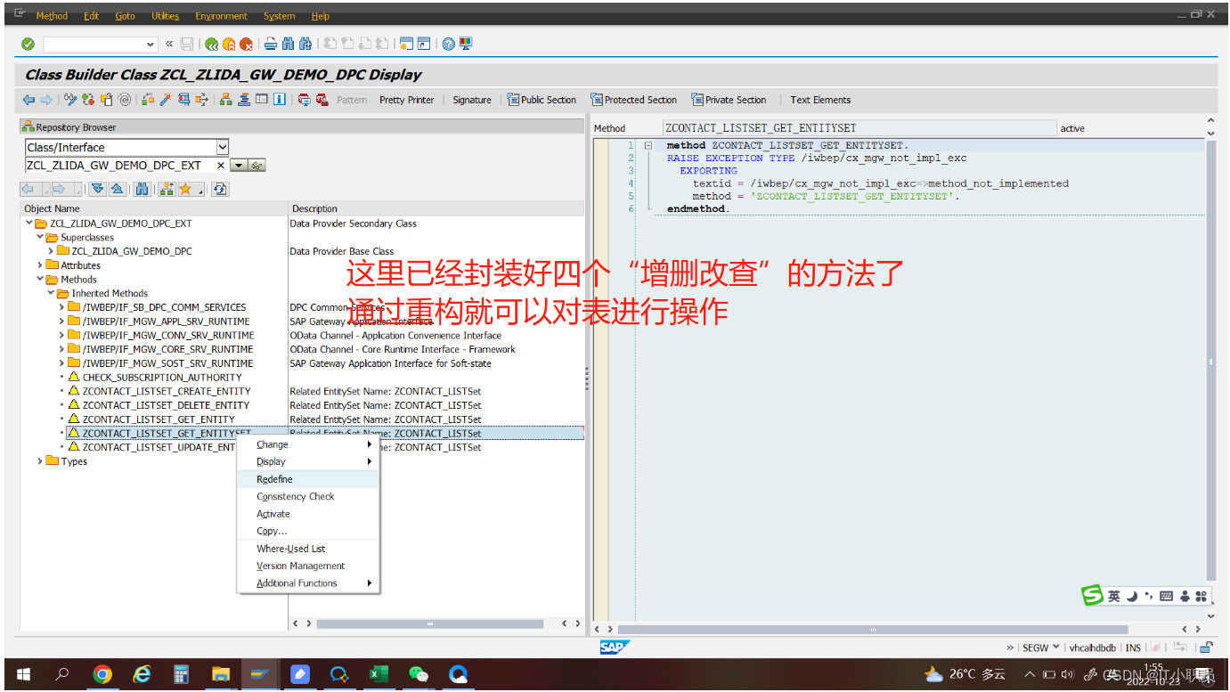Click the Private Section button
This screenshot has height=692, width=1230.
(x=729, y=100)
